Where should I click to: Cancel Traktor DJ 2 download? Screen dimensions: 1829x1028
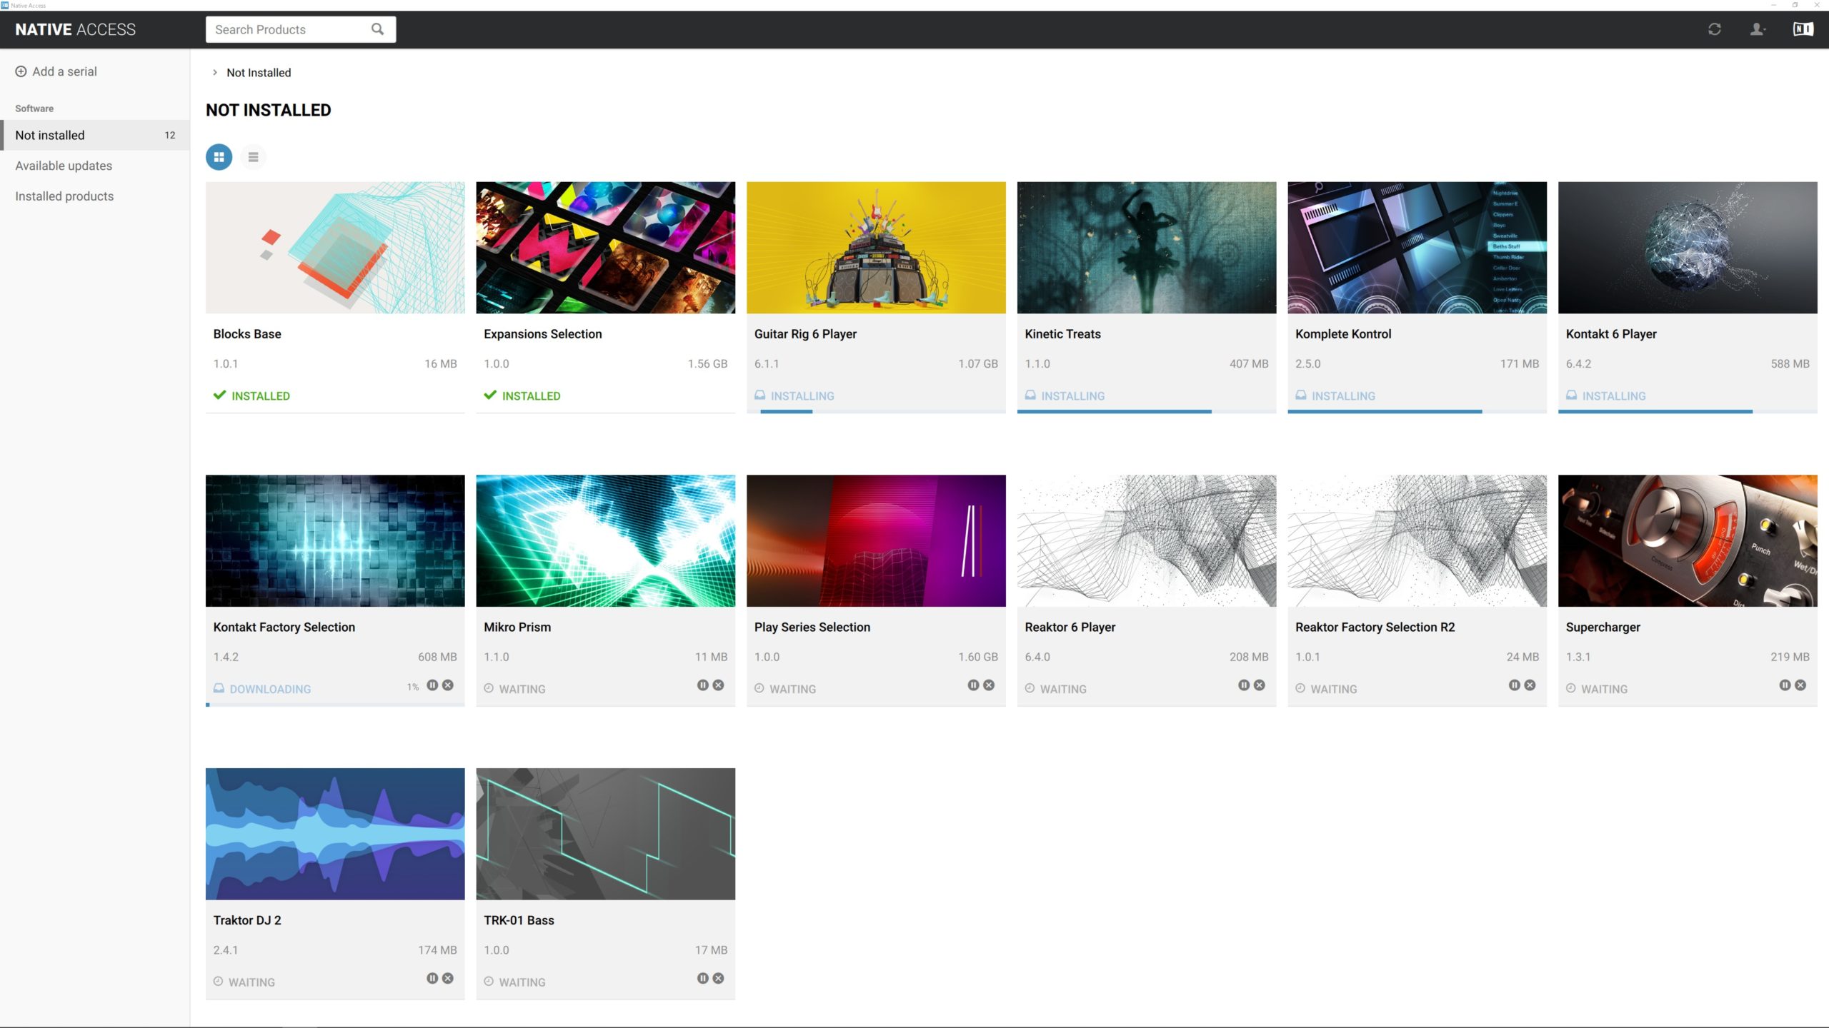pos(448,979)
